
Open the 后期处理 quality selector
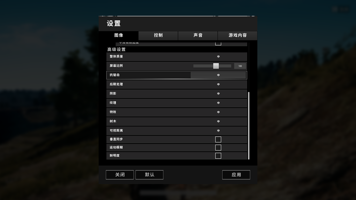click(x=218, y=85)
